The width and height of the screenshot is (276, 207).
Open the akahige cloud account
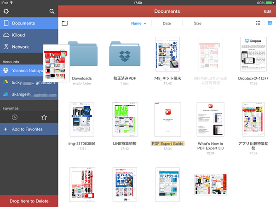[29, 94]
